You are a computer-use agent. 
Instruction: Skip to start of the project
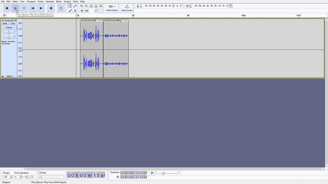pos(33,8)
